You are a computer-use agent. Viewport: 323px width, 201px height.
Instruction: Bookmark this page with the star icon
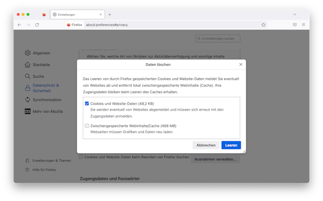[263, 25]
